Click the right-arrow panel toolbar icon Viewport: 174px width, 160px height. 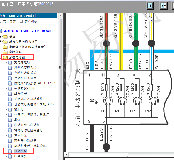pyautogui.click(x=150, y=6)
